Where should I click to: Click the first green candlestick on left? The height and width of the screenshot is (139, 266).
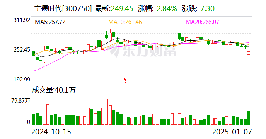click(34, 53)
